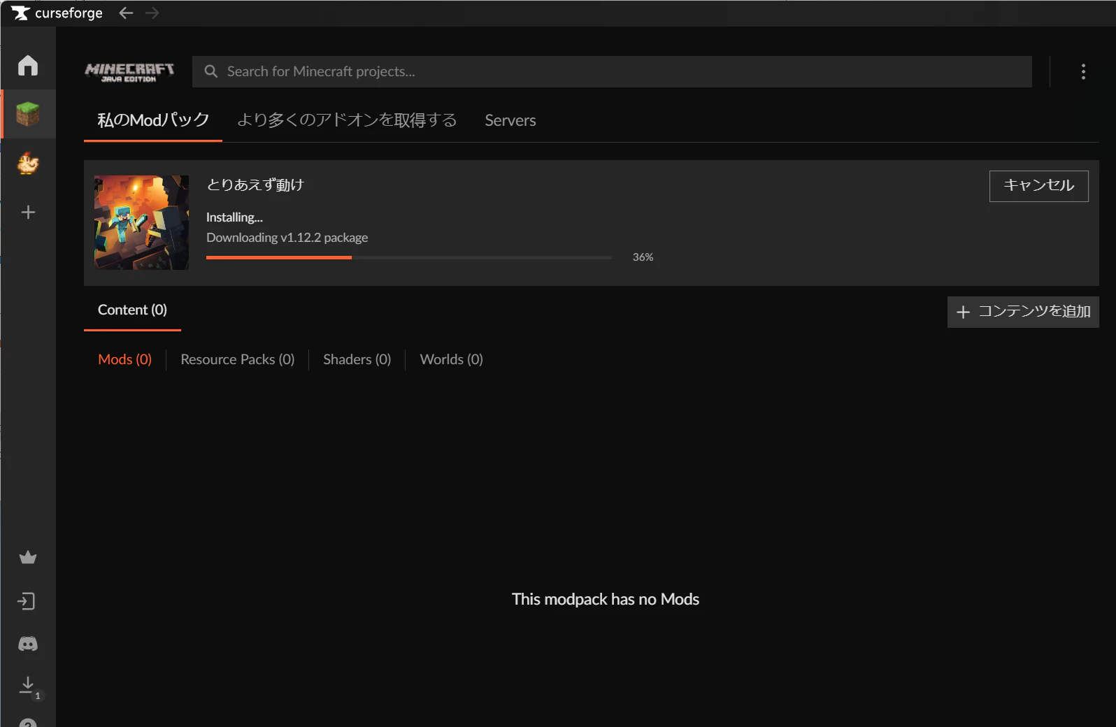Select the Minecraft grass block game icon
Screen dimensions: 1116x727
pos(28,113)
